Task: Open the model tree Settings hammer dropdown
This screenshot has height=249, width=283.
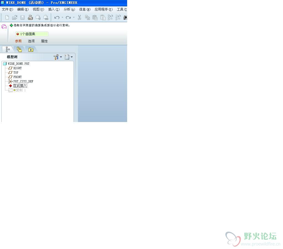Action: click(x=58, y=57)
